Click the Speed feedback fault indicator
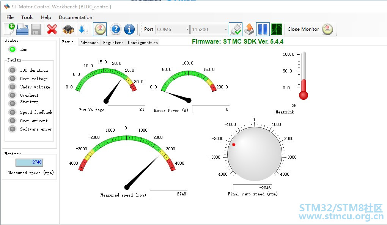 (13, 112)
